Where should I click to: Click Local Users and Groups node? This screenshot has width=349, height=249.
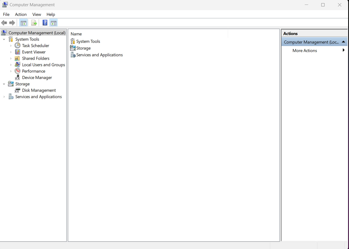pyautogui.click(x=43, y=65)
